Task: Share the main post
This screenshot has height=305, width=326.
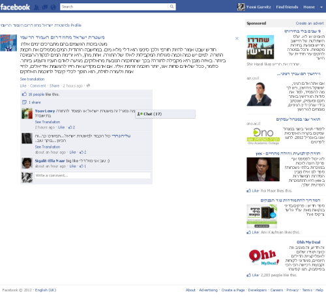Action: [54, 86]
